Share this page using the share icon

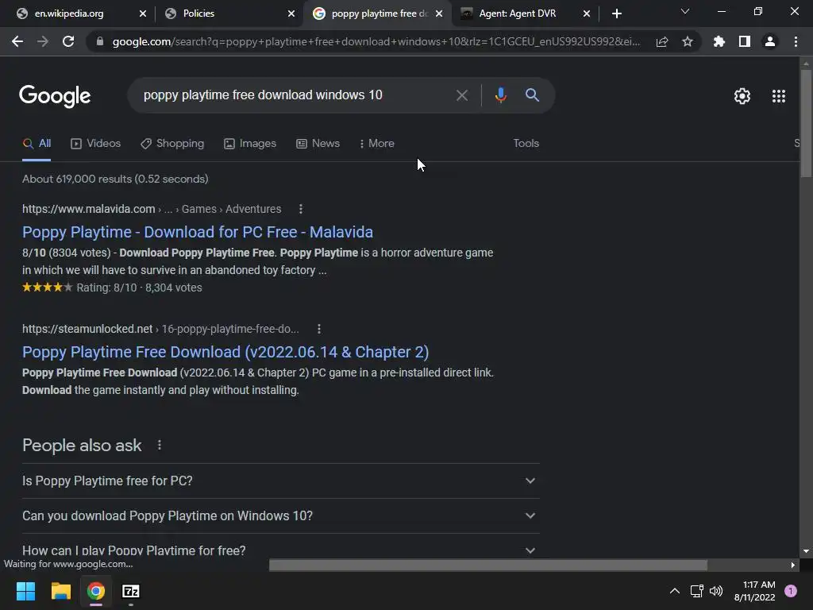tap(661, 41)
